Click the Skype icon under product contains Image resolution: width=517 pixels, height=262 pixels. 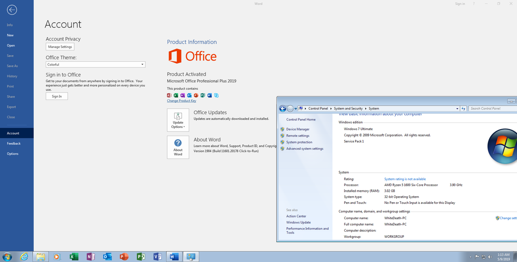click(x=216, y=95)
